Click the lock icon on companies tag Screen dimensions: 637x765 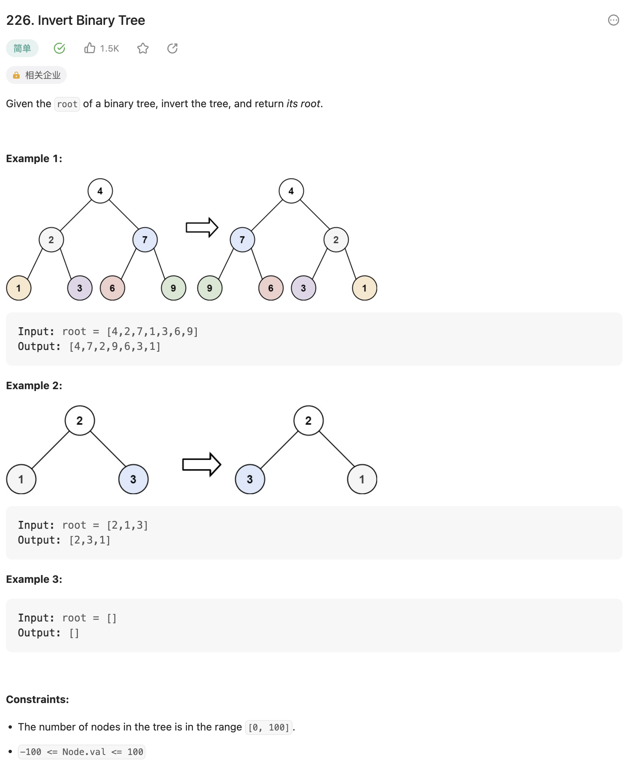tap(16, 75)
